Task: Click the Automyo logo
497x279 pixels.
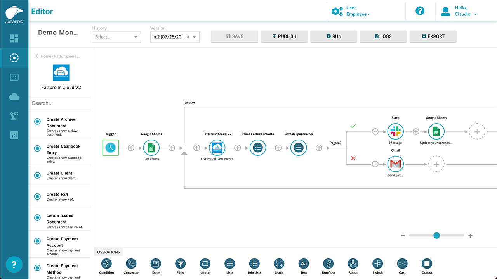Action: [x=14, y=15]
